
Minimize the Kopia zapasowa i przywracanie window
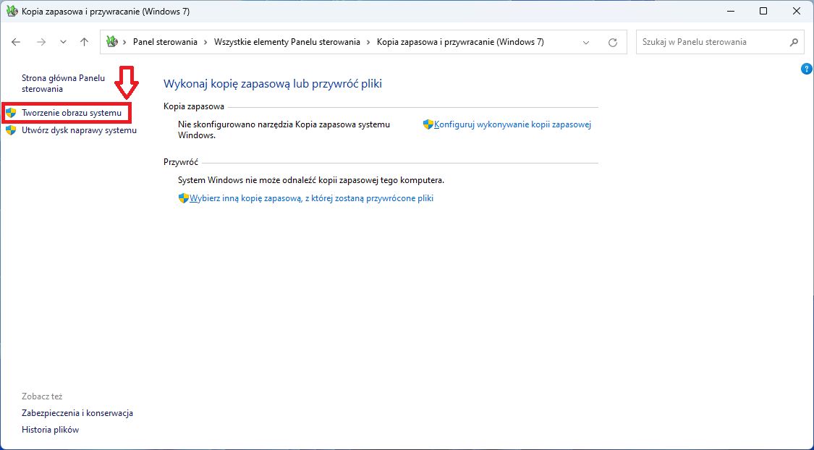pos(730,12)
